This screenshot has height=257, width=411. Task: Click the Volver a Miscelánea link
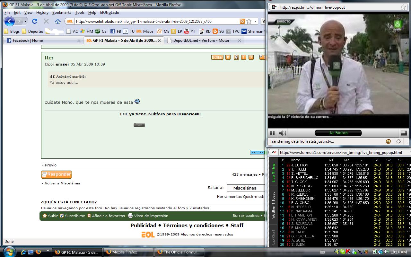tap(62, 183)
